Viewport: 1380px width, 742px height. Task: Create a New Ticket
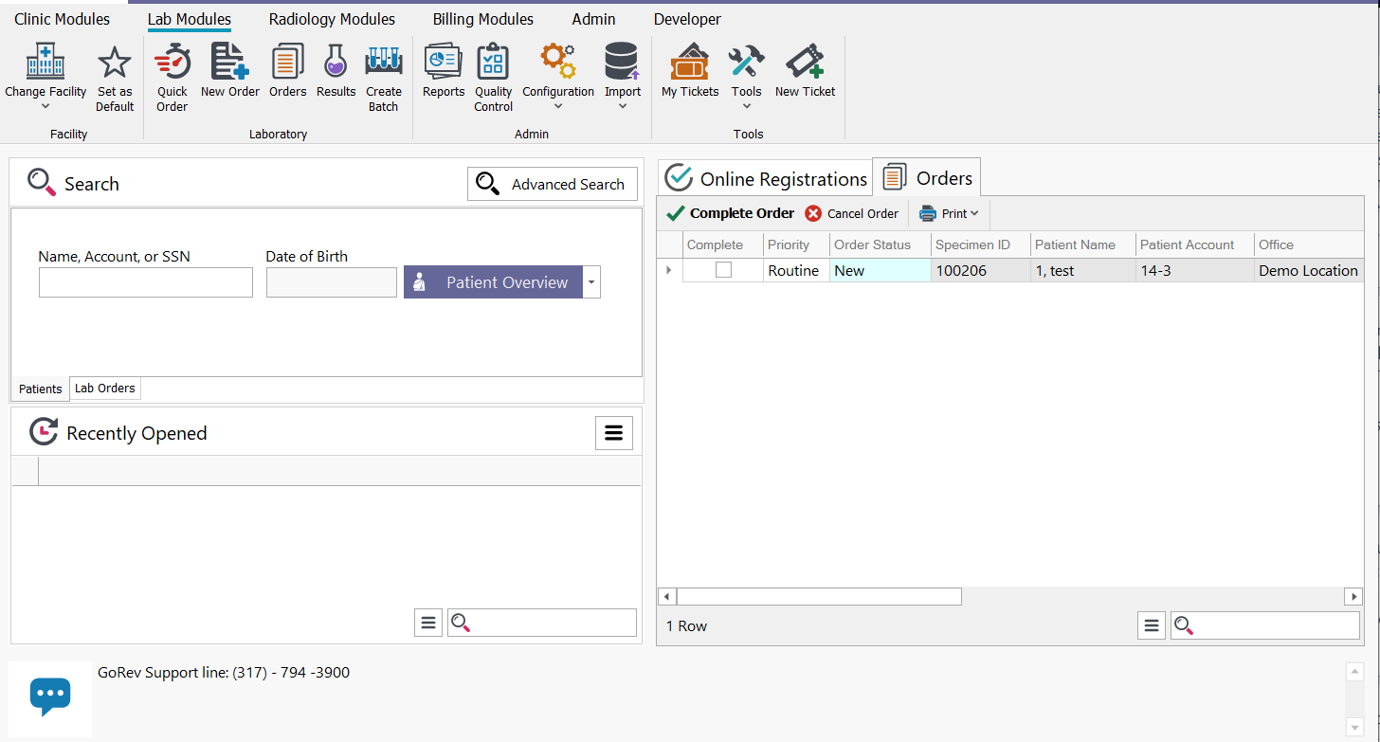(806, 71)
